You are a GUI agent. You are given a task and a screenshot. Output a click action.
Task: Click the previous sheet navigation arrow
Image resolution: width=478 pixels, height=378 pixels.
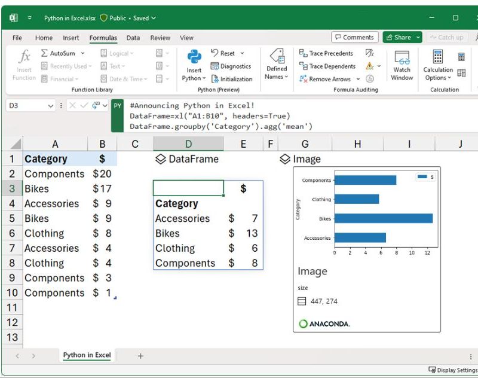pyautogui.click(x=17, y=356)
